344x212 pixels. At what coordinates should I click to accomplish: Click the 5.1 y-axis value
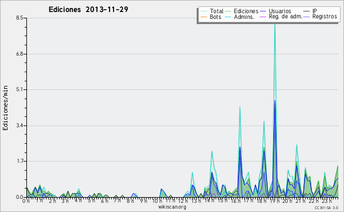tap(19, 89)
